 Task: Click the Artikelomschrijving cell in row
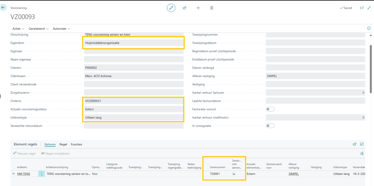[68, 174]
